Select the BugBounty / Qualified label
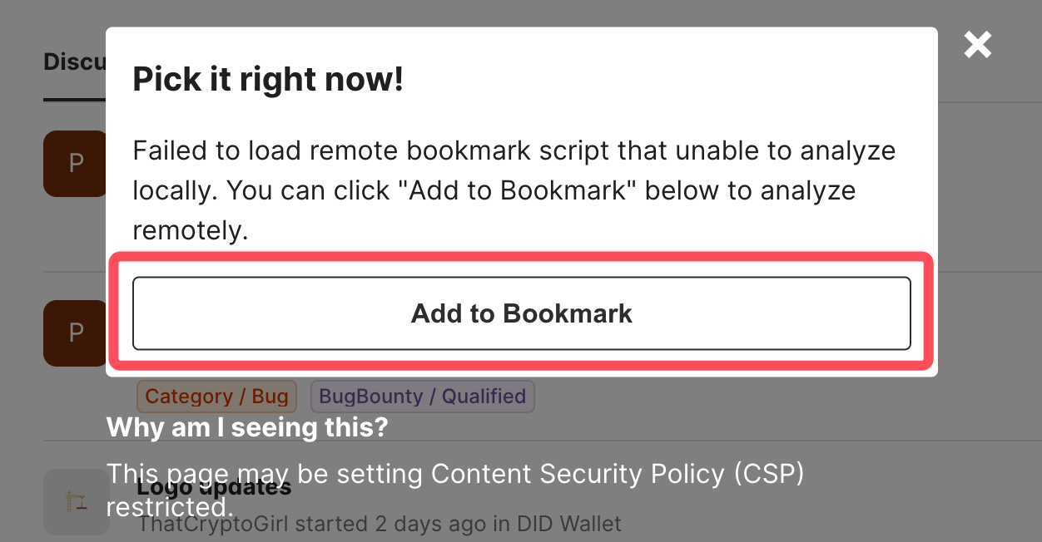The width and height of the screenshot is (1042, 542). [422, 397]
